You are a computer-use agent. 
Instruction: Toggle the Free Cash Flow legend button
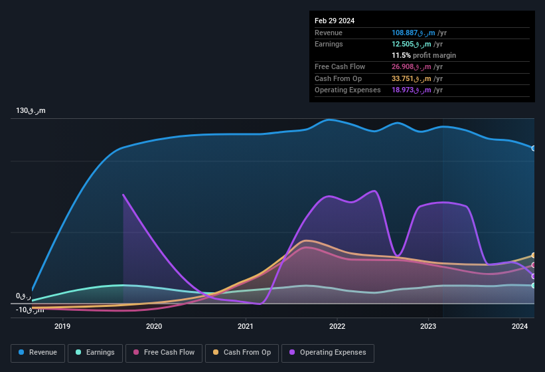pos(164,353)
